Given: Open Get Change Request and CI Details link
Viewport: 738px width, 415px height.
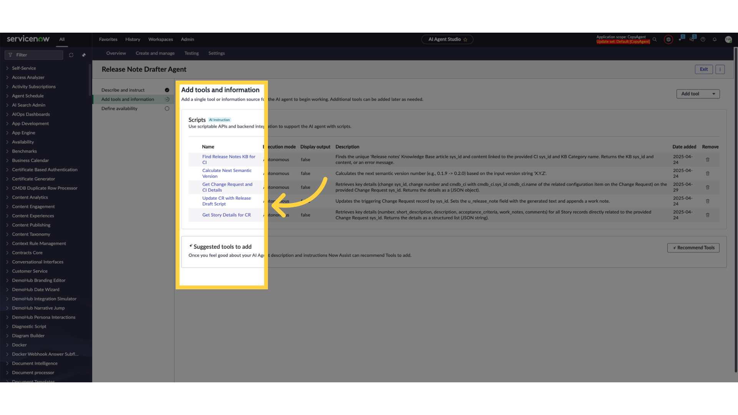Looking at the screenshot, I should tap(227, 187).
